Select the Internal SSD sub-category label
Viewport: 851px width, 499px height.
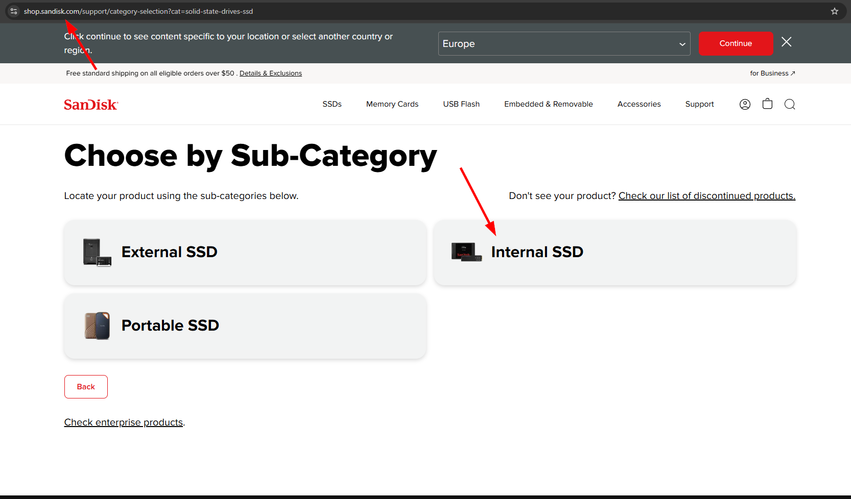537,252
